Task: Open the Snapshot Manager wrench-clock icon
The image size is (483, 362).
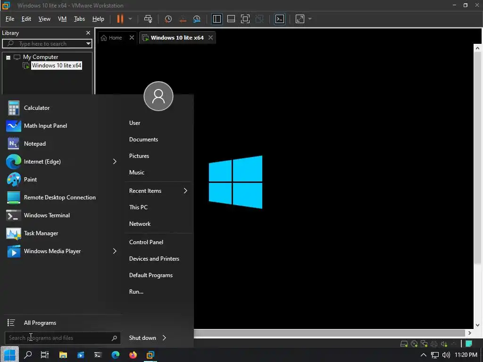Action: [x=197, y=19]
